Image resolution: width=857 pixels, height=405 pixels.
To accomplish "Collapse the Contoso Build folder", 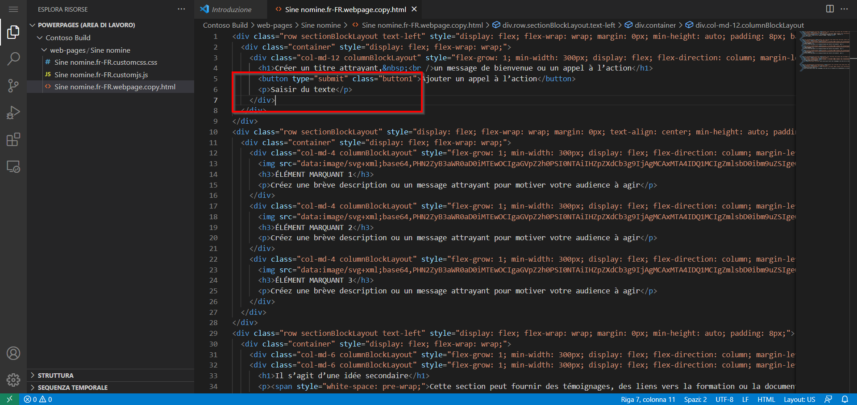I will 111,38.
